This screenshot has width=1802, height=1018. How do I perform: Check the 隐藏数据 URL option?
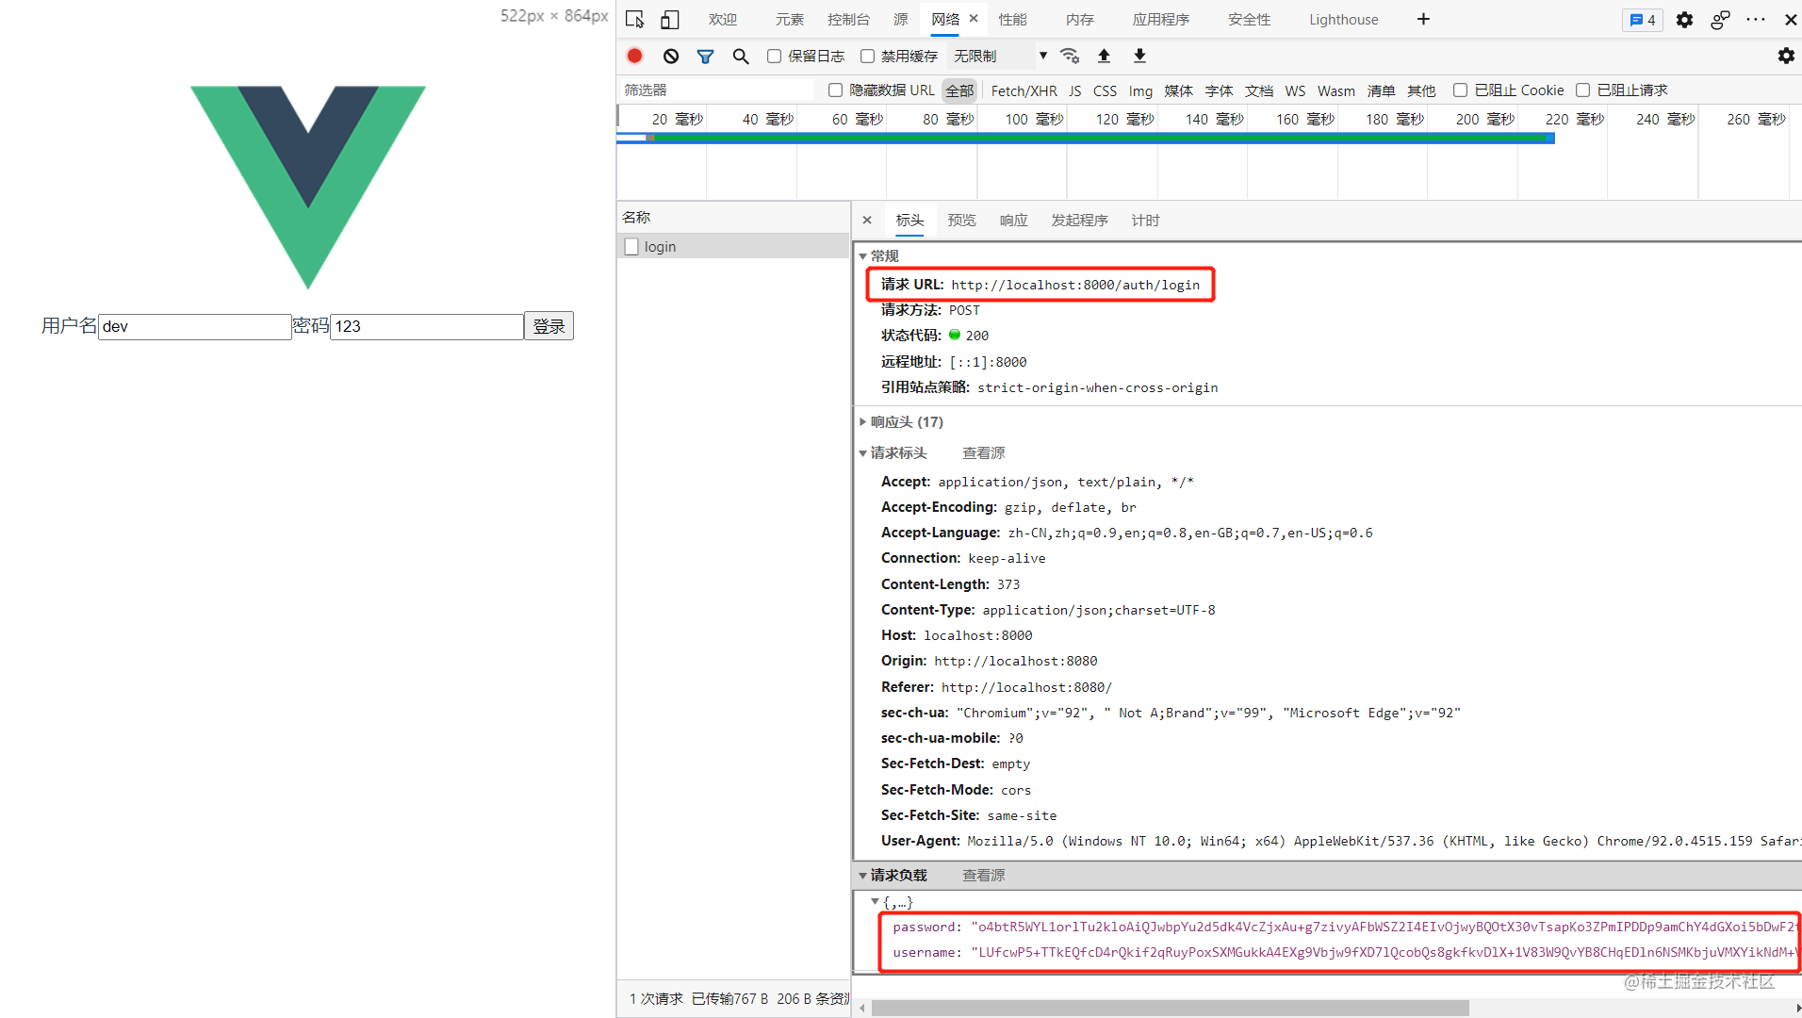(835, 90)
